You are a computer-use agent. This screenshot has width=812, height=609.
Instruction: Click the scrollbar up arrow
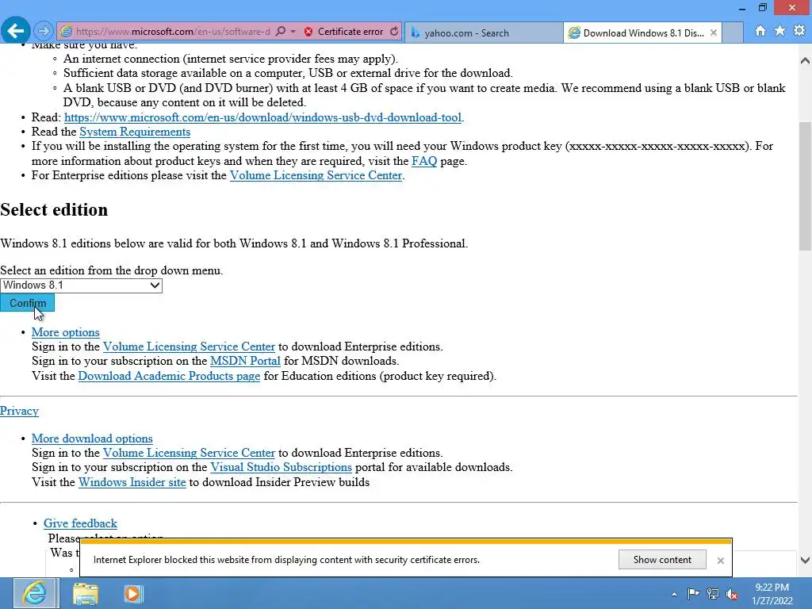[x=805, y=61]
